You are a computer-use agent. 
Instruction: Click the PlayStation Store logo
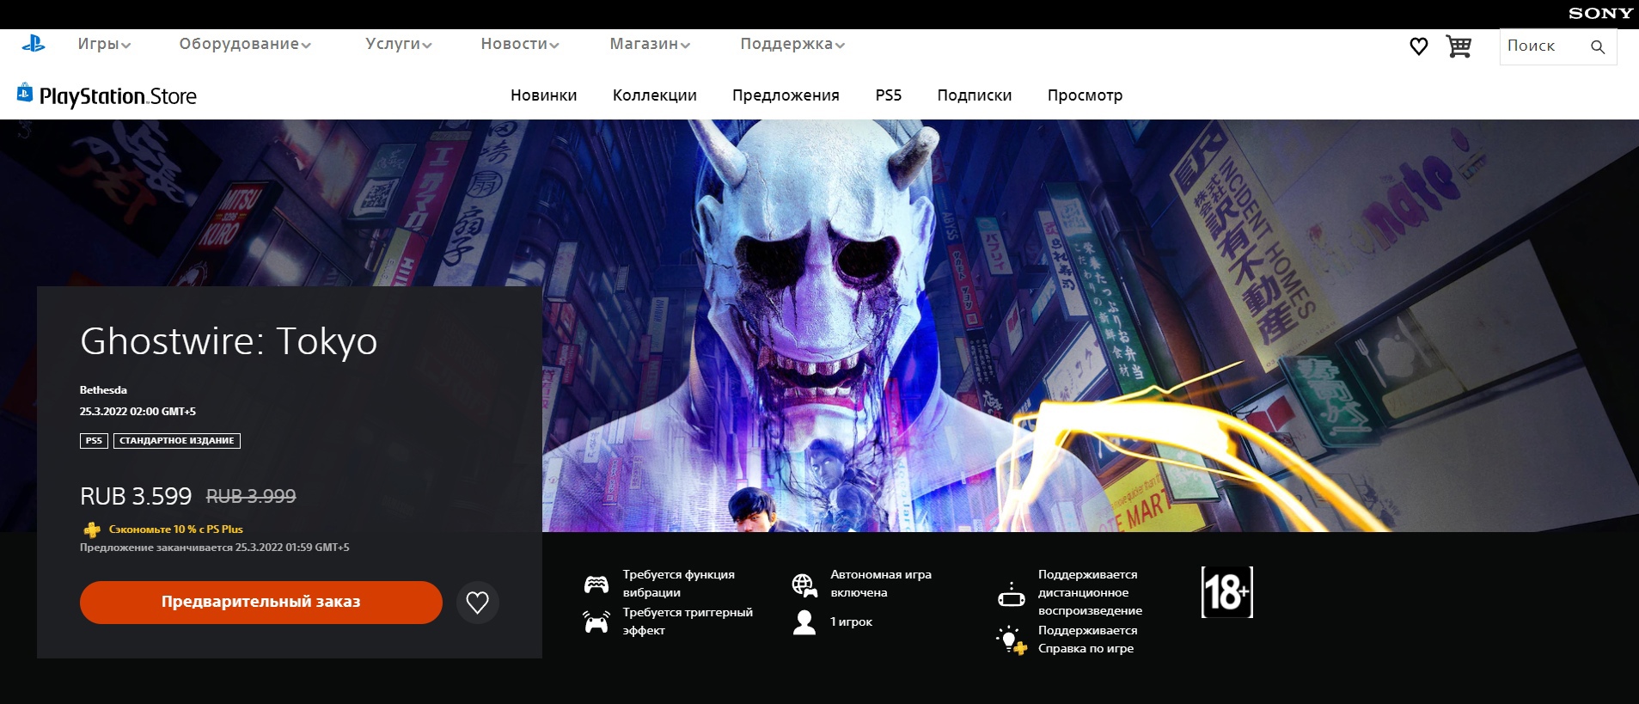107,95
